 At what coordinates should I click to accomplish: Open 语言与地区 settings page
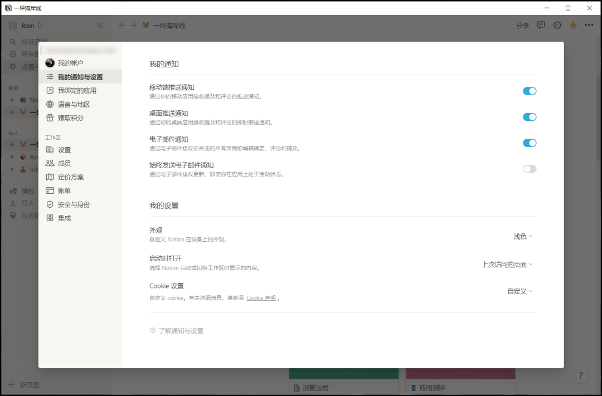pyautogui.click(x=80, y=104)
